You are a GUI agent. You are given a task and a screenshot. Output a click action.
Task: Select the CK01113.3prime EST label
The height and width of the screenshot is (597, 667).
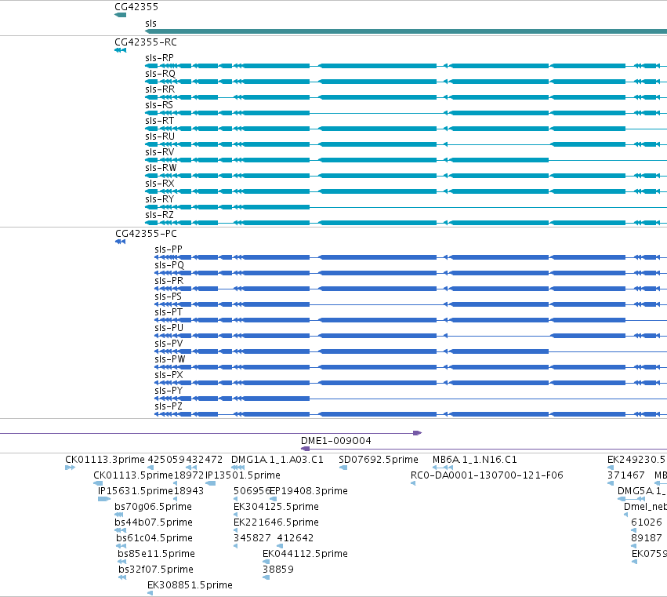(x=105, y=460)
